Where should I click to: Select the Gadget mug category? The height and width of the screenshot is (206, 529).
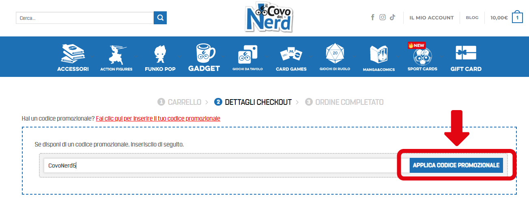point(204,57)
